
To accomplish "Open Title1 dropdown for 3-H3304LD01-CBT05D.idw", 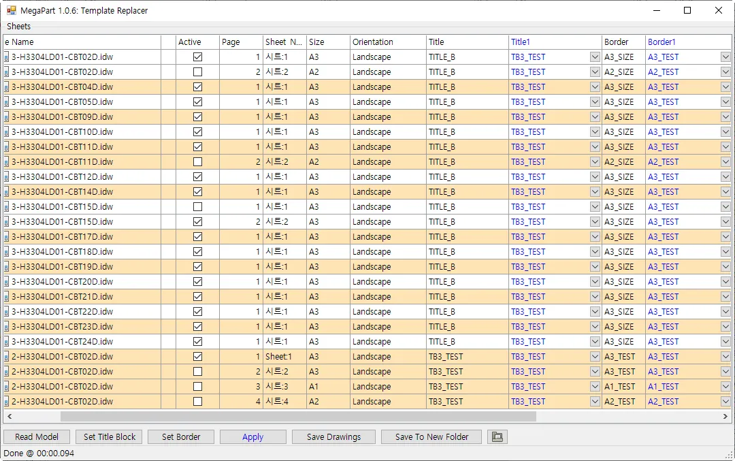I will [x=595, y=101].
